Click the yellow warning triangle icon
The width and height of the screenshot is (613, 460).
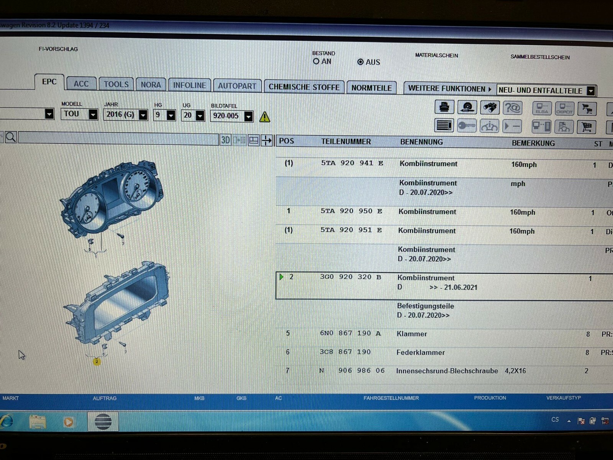(x=264, y=117)
